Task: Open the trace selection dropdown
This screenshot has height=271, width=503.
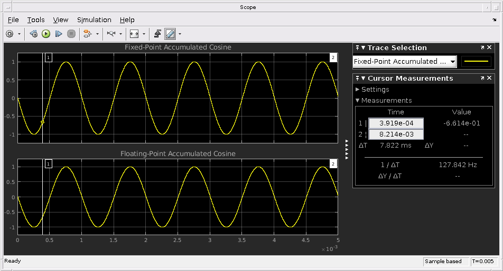Action: [x=453, y=62]
